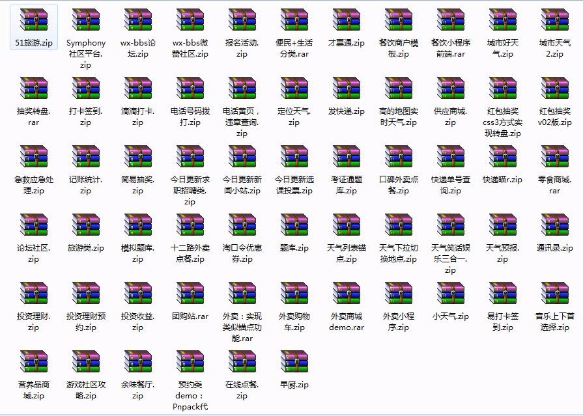This screenshot has width=583, height=416.
Task: Click the Symphony社区平台.zip archive icon
Action: (x=86, y=20)
